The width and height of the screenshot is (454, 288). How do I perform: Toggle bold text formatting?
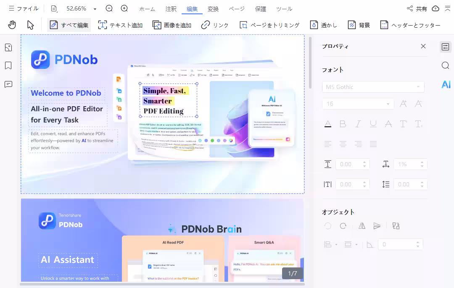343,124
